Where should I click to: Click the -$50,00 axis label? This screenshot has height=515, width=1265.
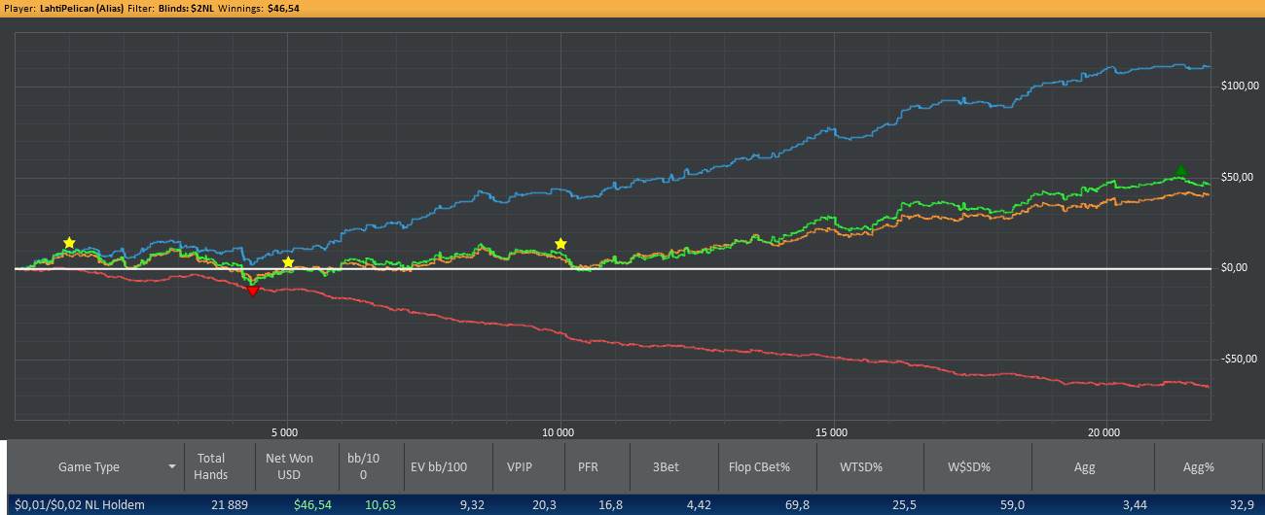1239,359
